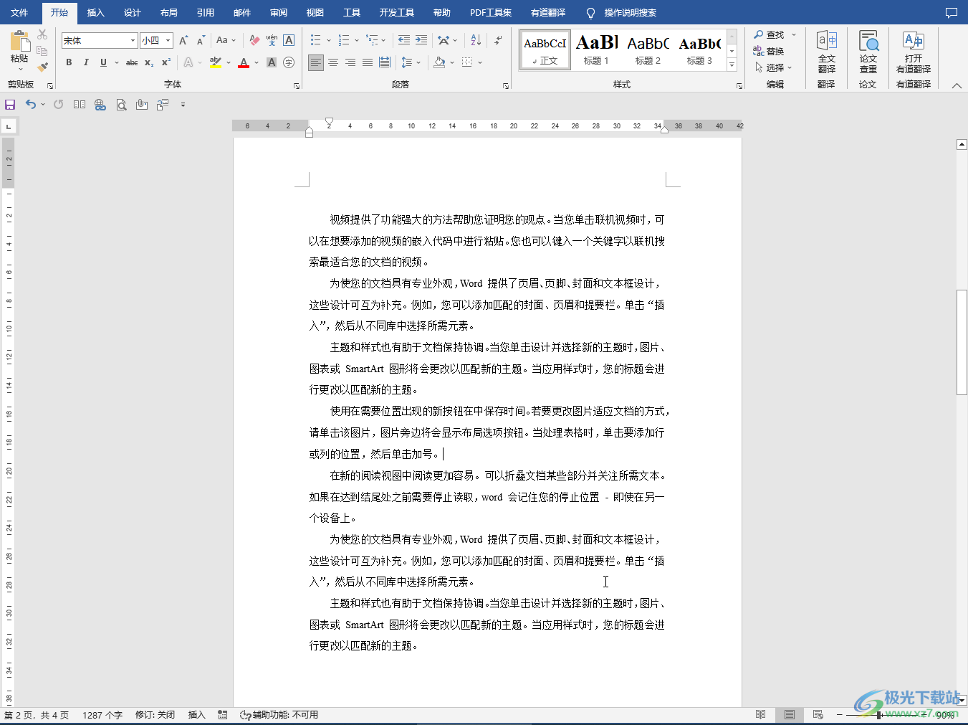Apply distributed alignment

tap(385, 62)
